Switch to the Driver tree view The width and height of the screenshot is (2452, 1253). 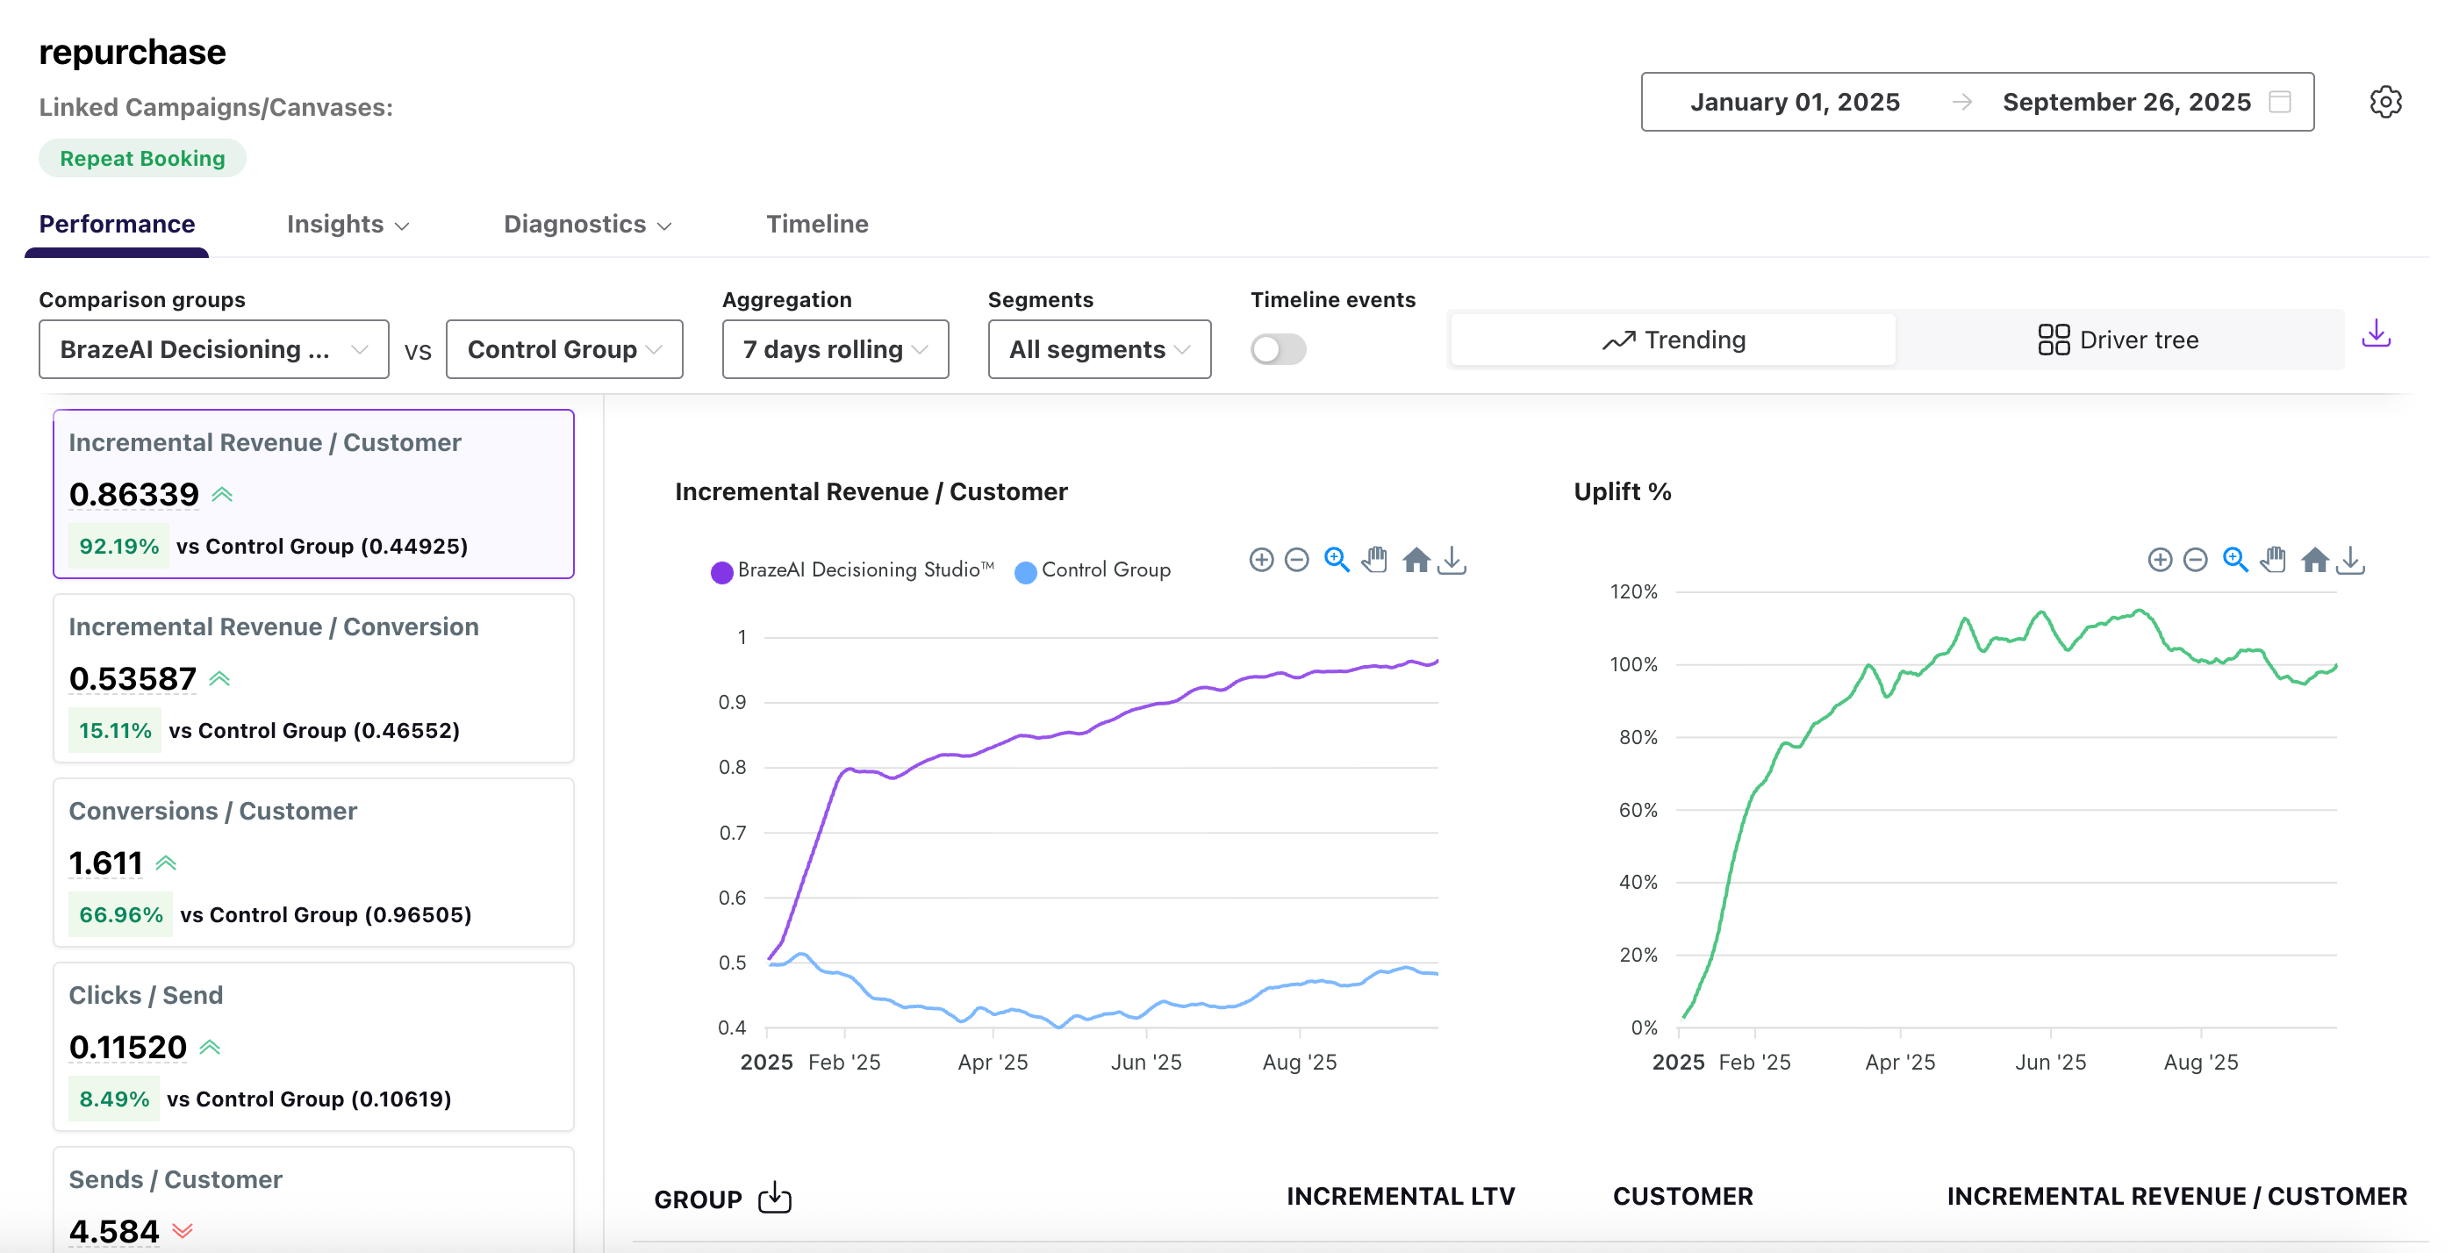2119,340
